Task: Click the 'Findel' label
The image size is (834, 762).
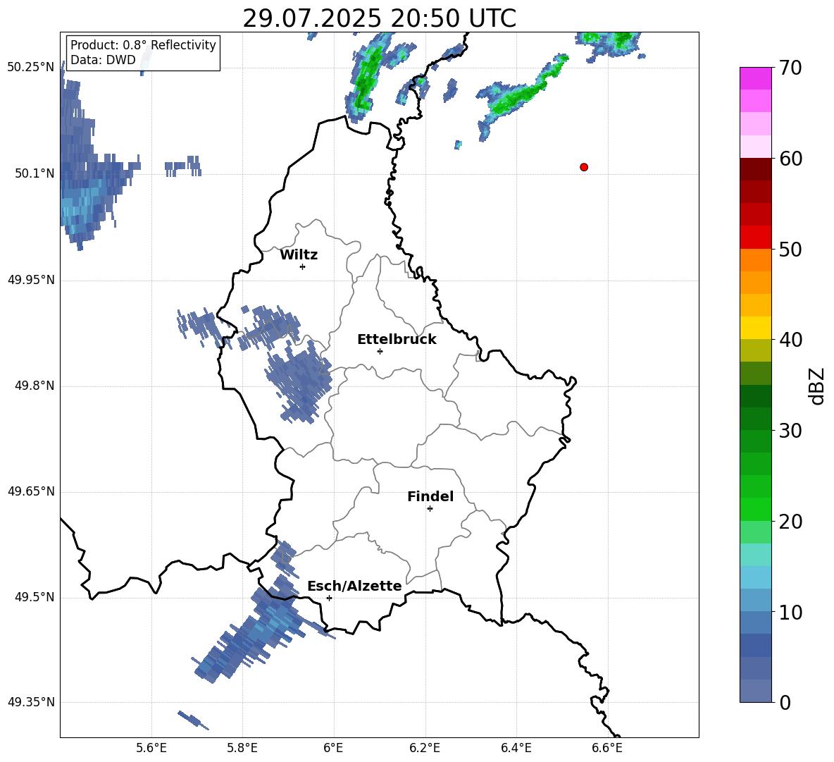Action: pyautogui.click(x=430, y=496)
